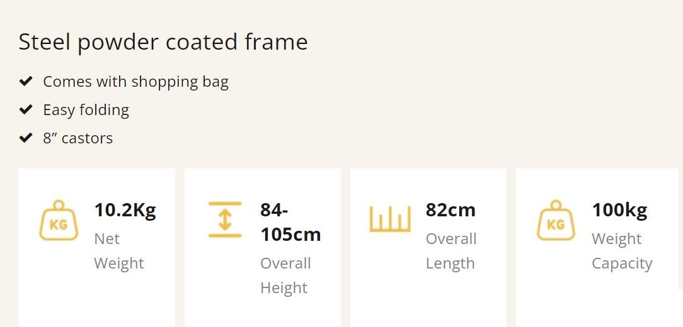
Task: Click the Overall Height vertical arrows icon
Action: tap(225, 219)
